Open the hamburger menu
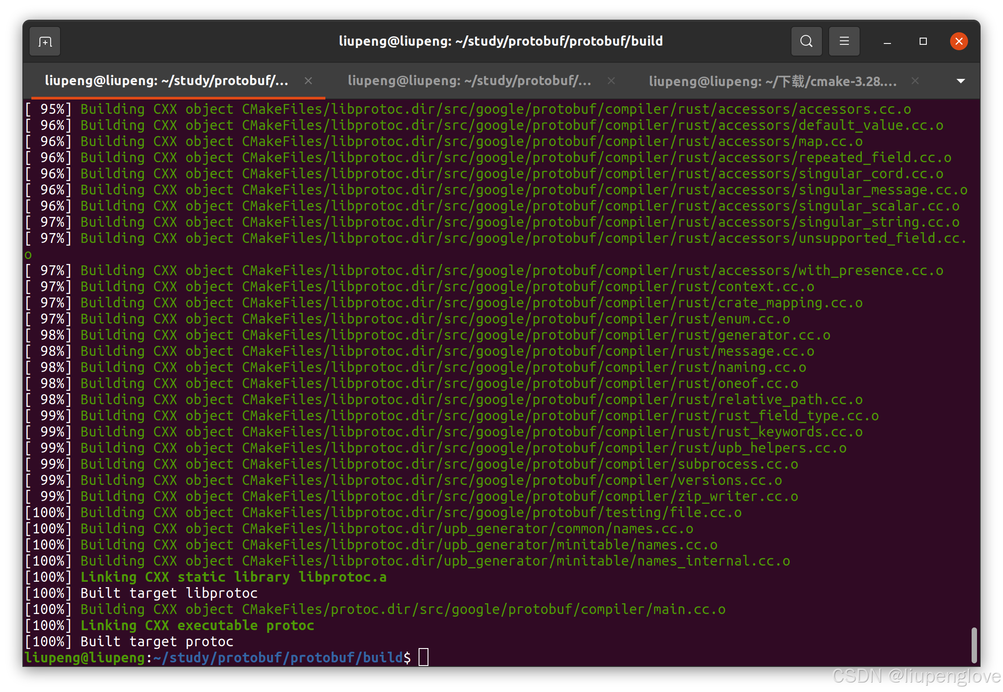This screenshot has width=1003, height=692. click(844, 41)
